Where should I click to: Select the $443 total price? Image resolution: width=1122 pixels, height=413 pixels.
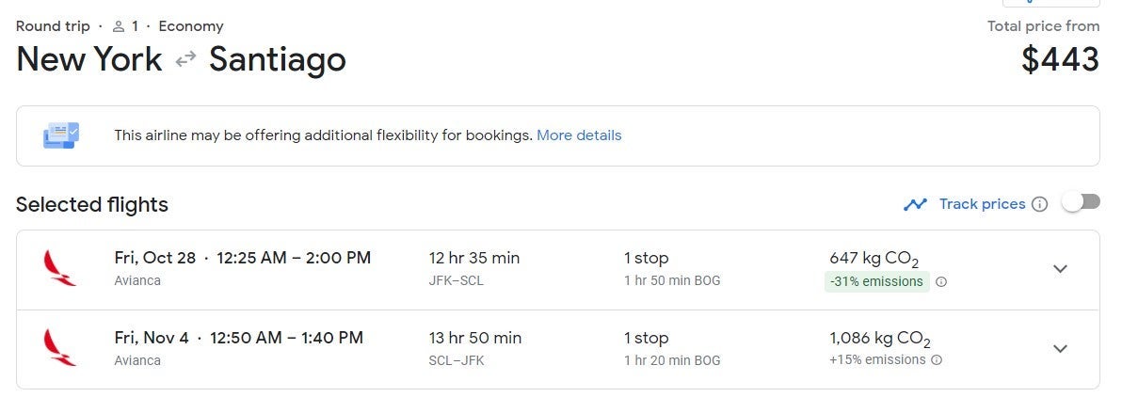point(1060,59)
